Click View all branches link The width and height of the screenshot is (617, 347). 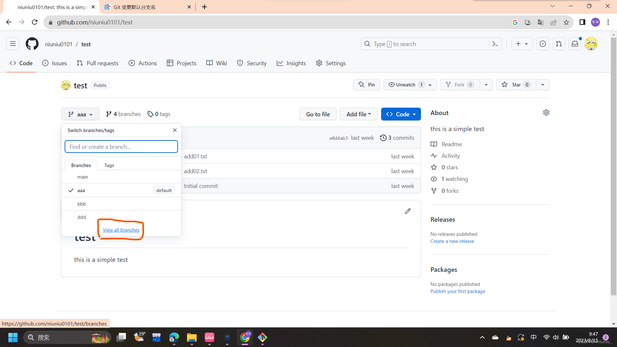(x=121, y=230)
